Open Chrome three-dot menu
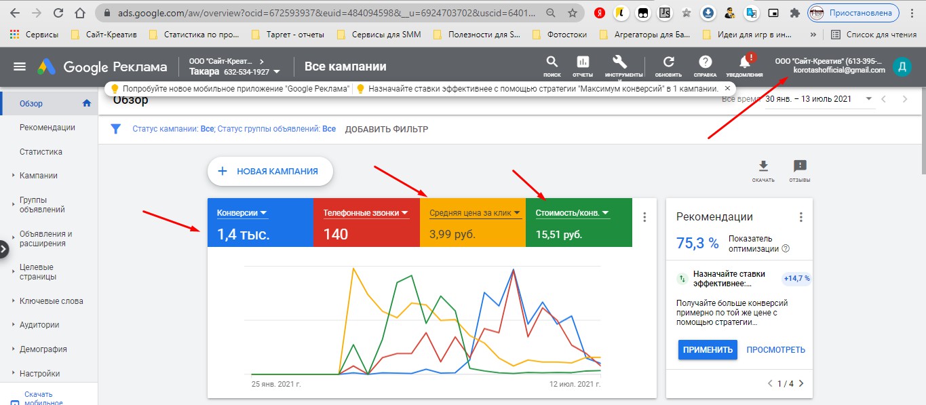This screenshot has height=405, width=926. tap(913, 12)
